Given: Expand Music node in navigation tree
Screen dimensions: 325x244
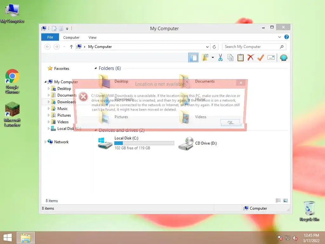Looking at the screenshot, I should (x=49, y=109).
